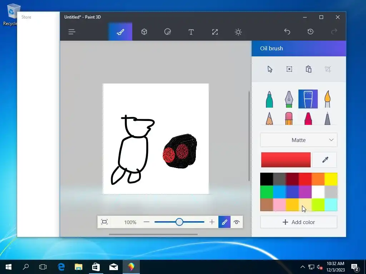Click the canvas vertical scrollbar

coord(249,136)
